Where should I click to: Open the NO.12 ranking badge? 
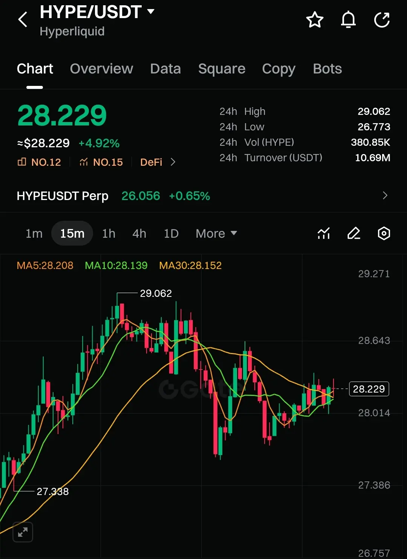point(39,162)
